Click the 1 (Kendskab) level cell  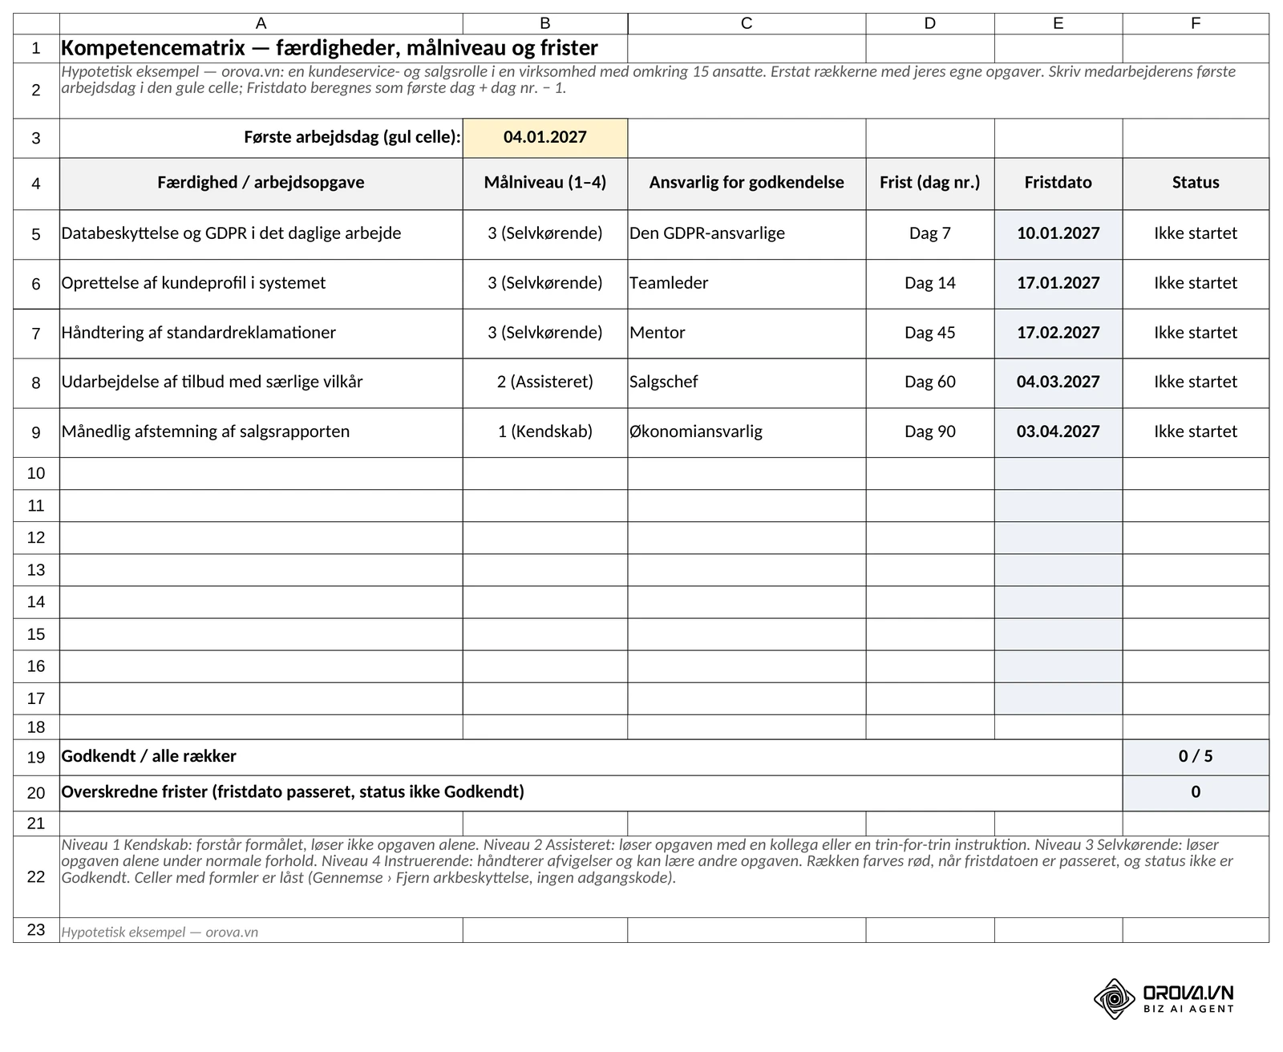(x=545, y=433)
